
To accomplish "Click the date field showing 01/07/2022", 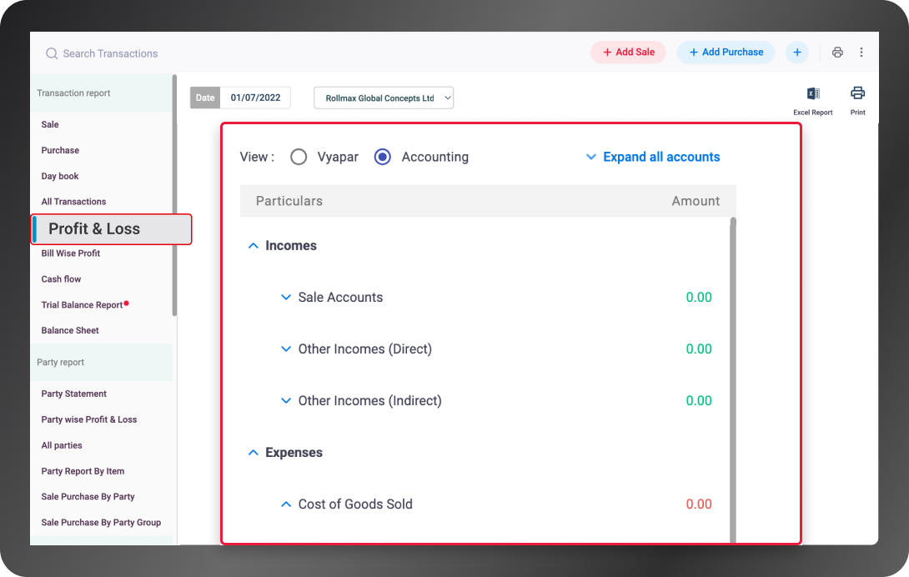I will coord(256,98).
